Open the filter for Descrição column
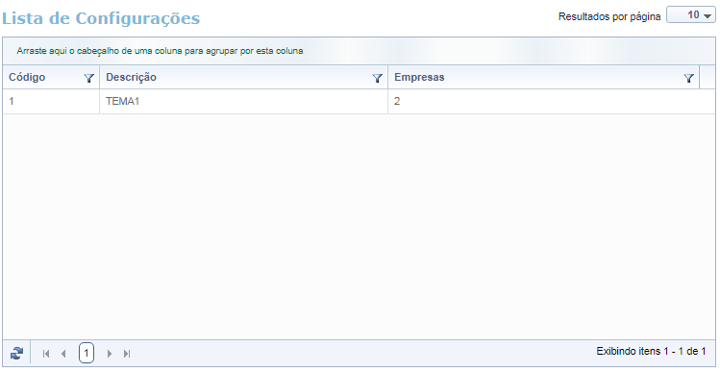The width and height of the screenshot is (720, 372). click(x=378, y=78)
